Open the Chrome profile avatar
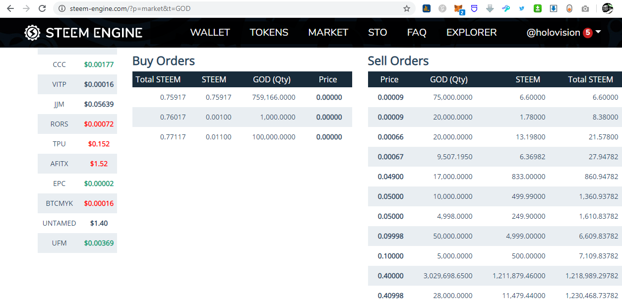This screenshot has width=622, height=307. 608,8
